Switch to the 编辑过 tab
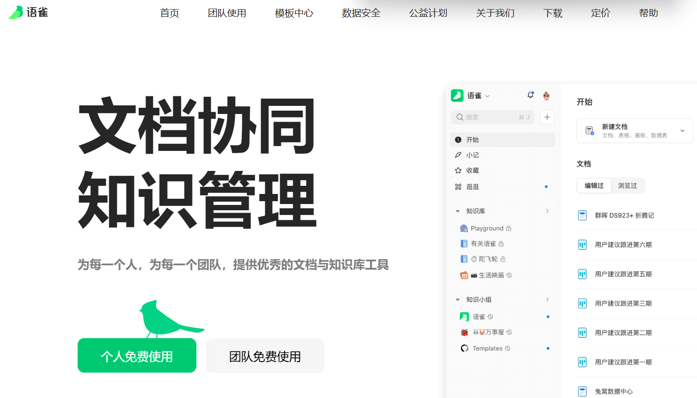 click(594, 186)
